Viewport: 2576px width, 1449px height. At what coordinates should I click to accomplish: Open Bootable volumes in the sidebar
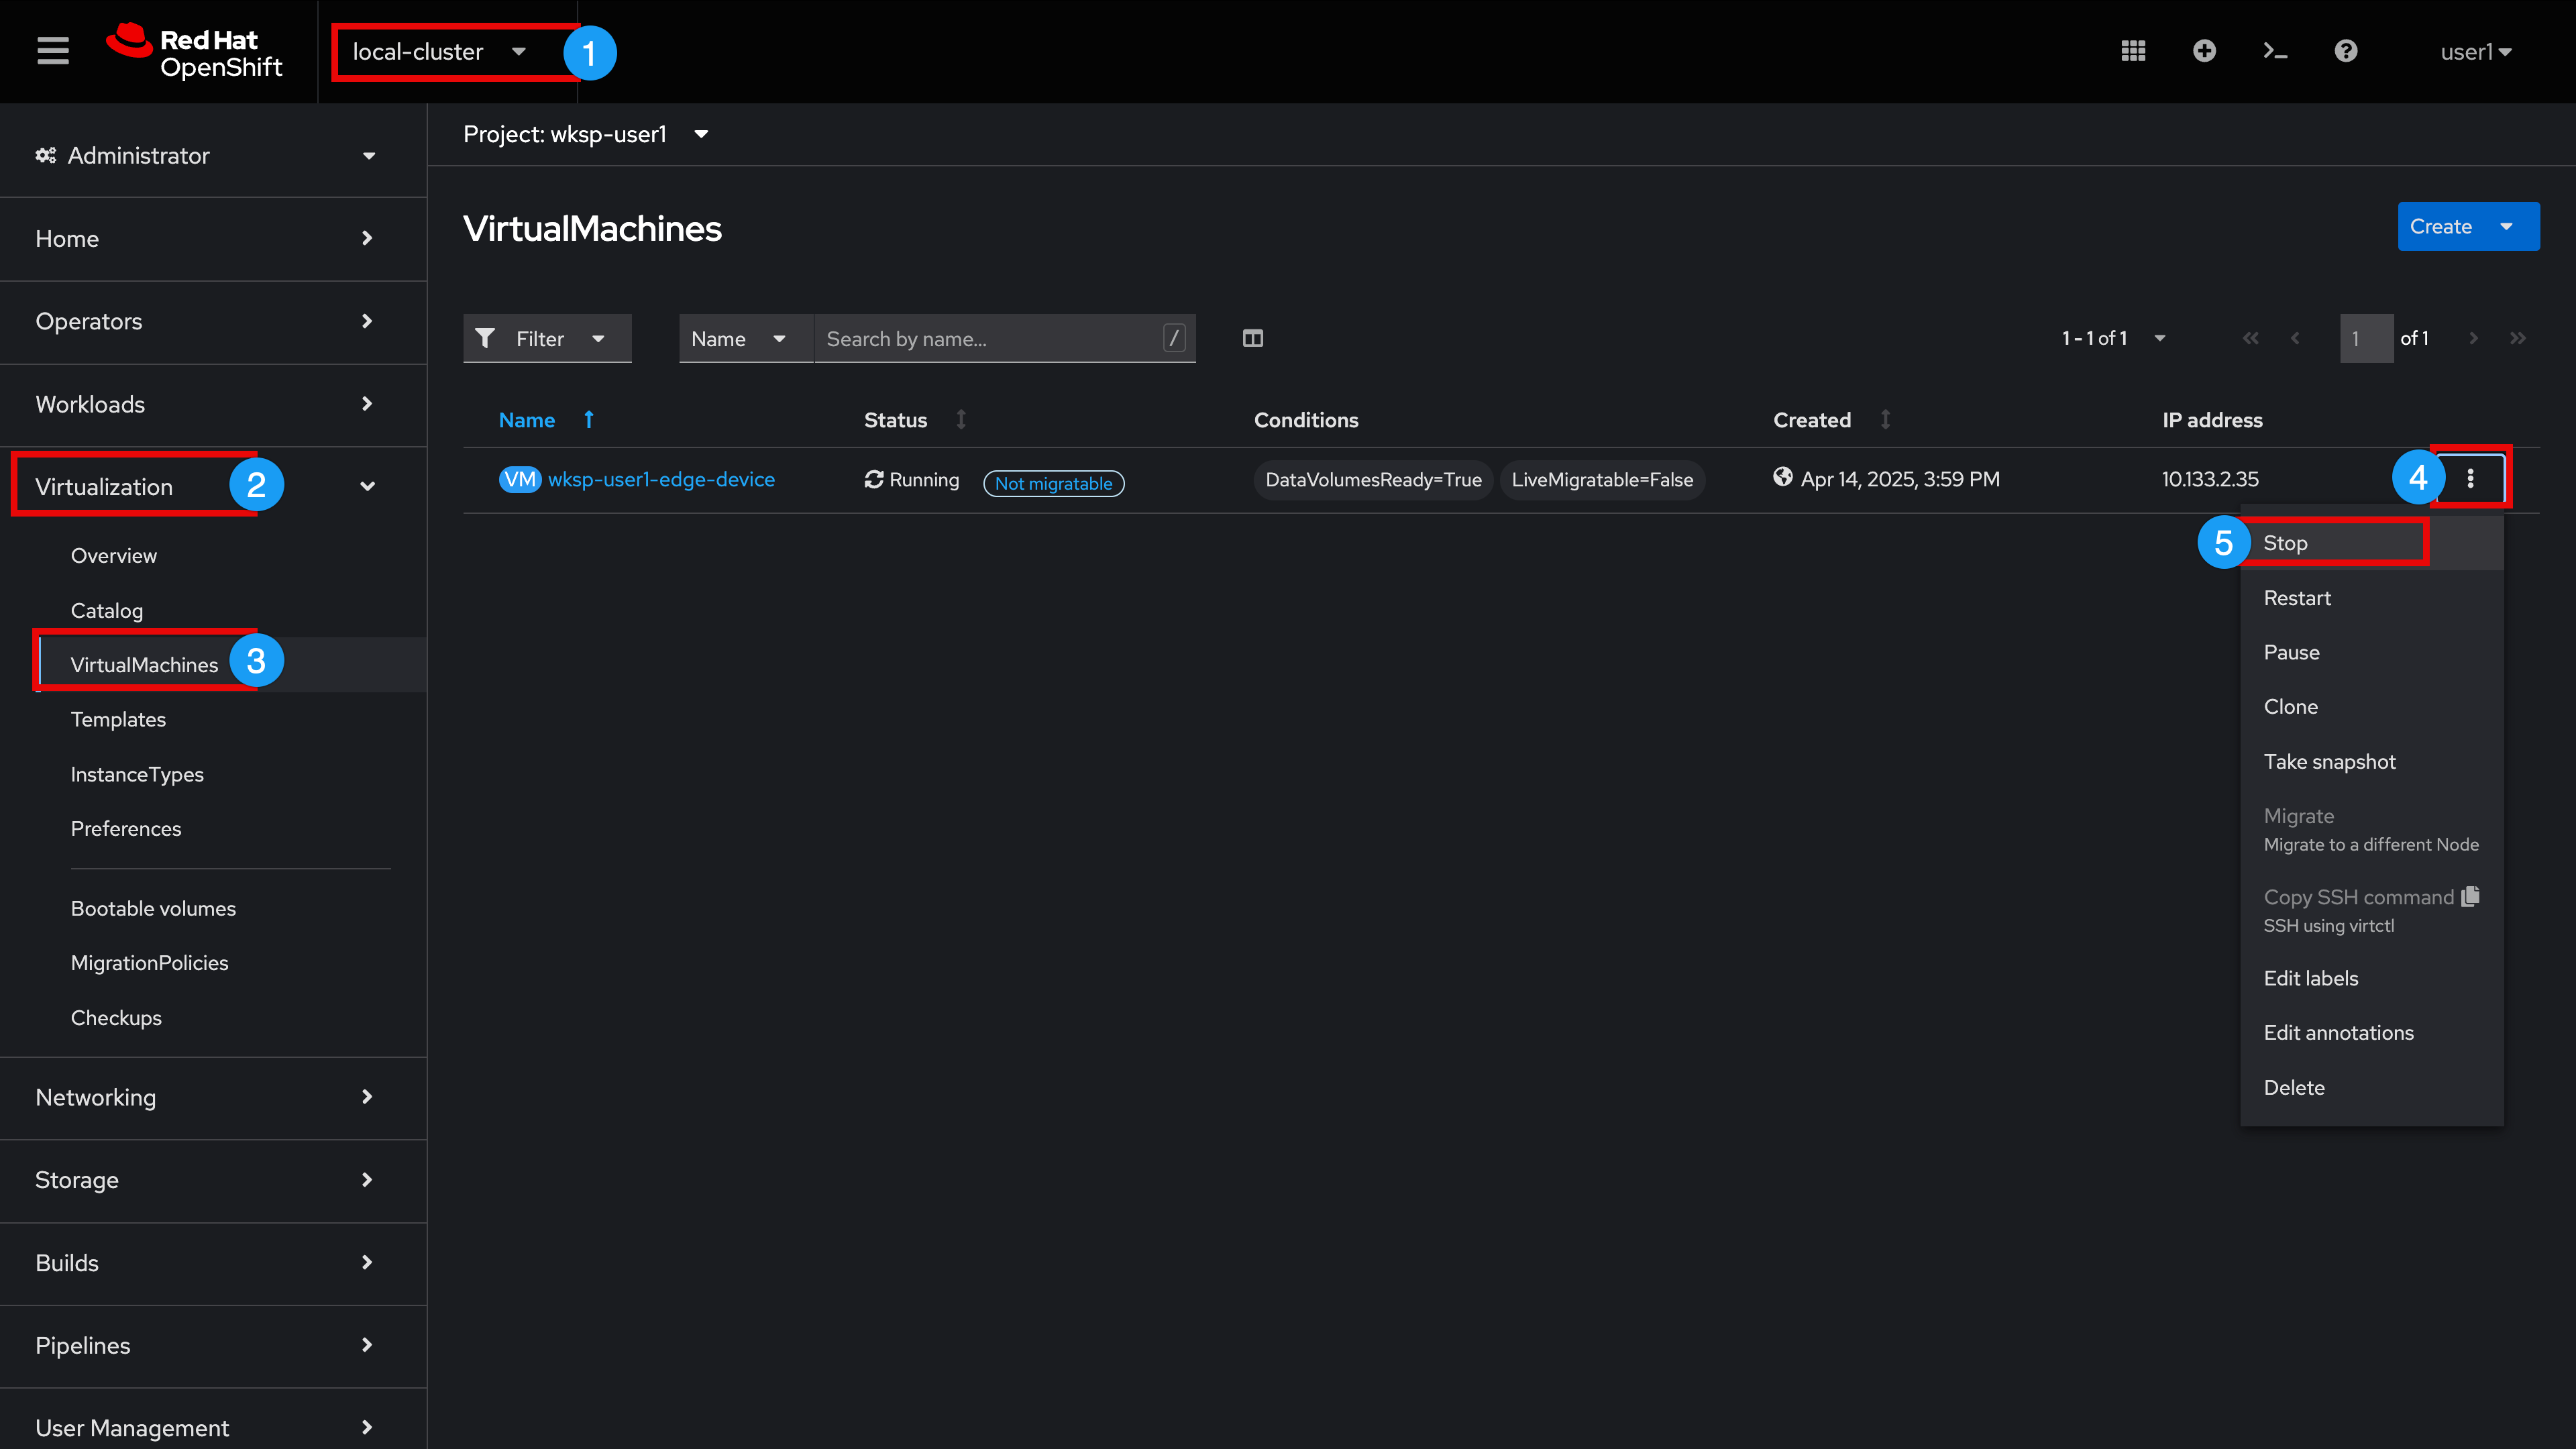click(x=153, y=908)
